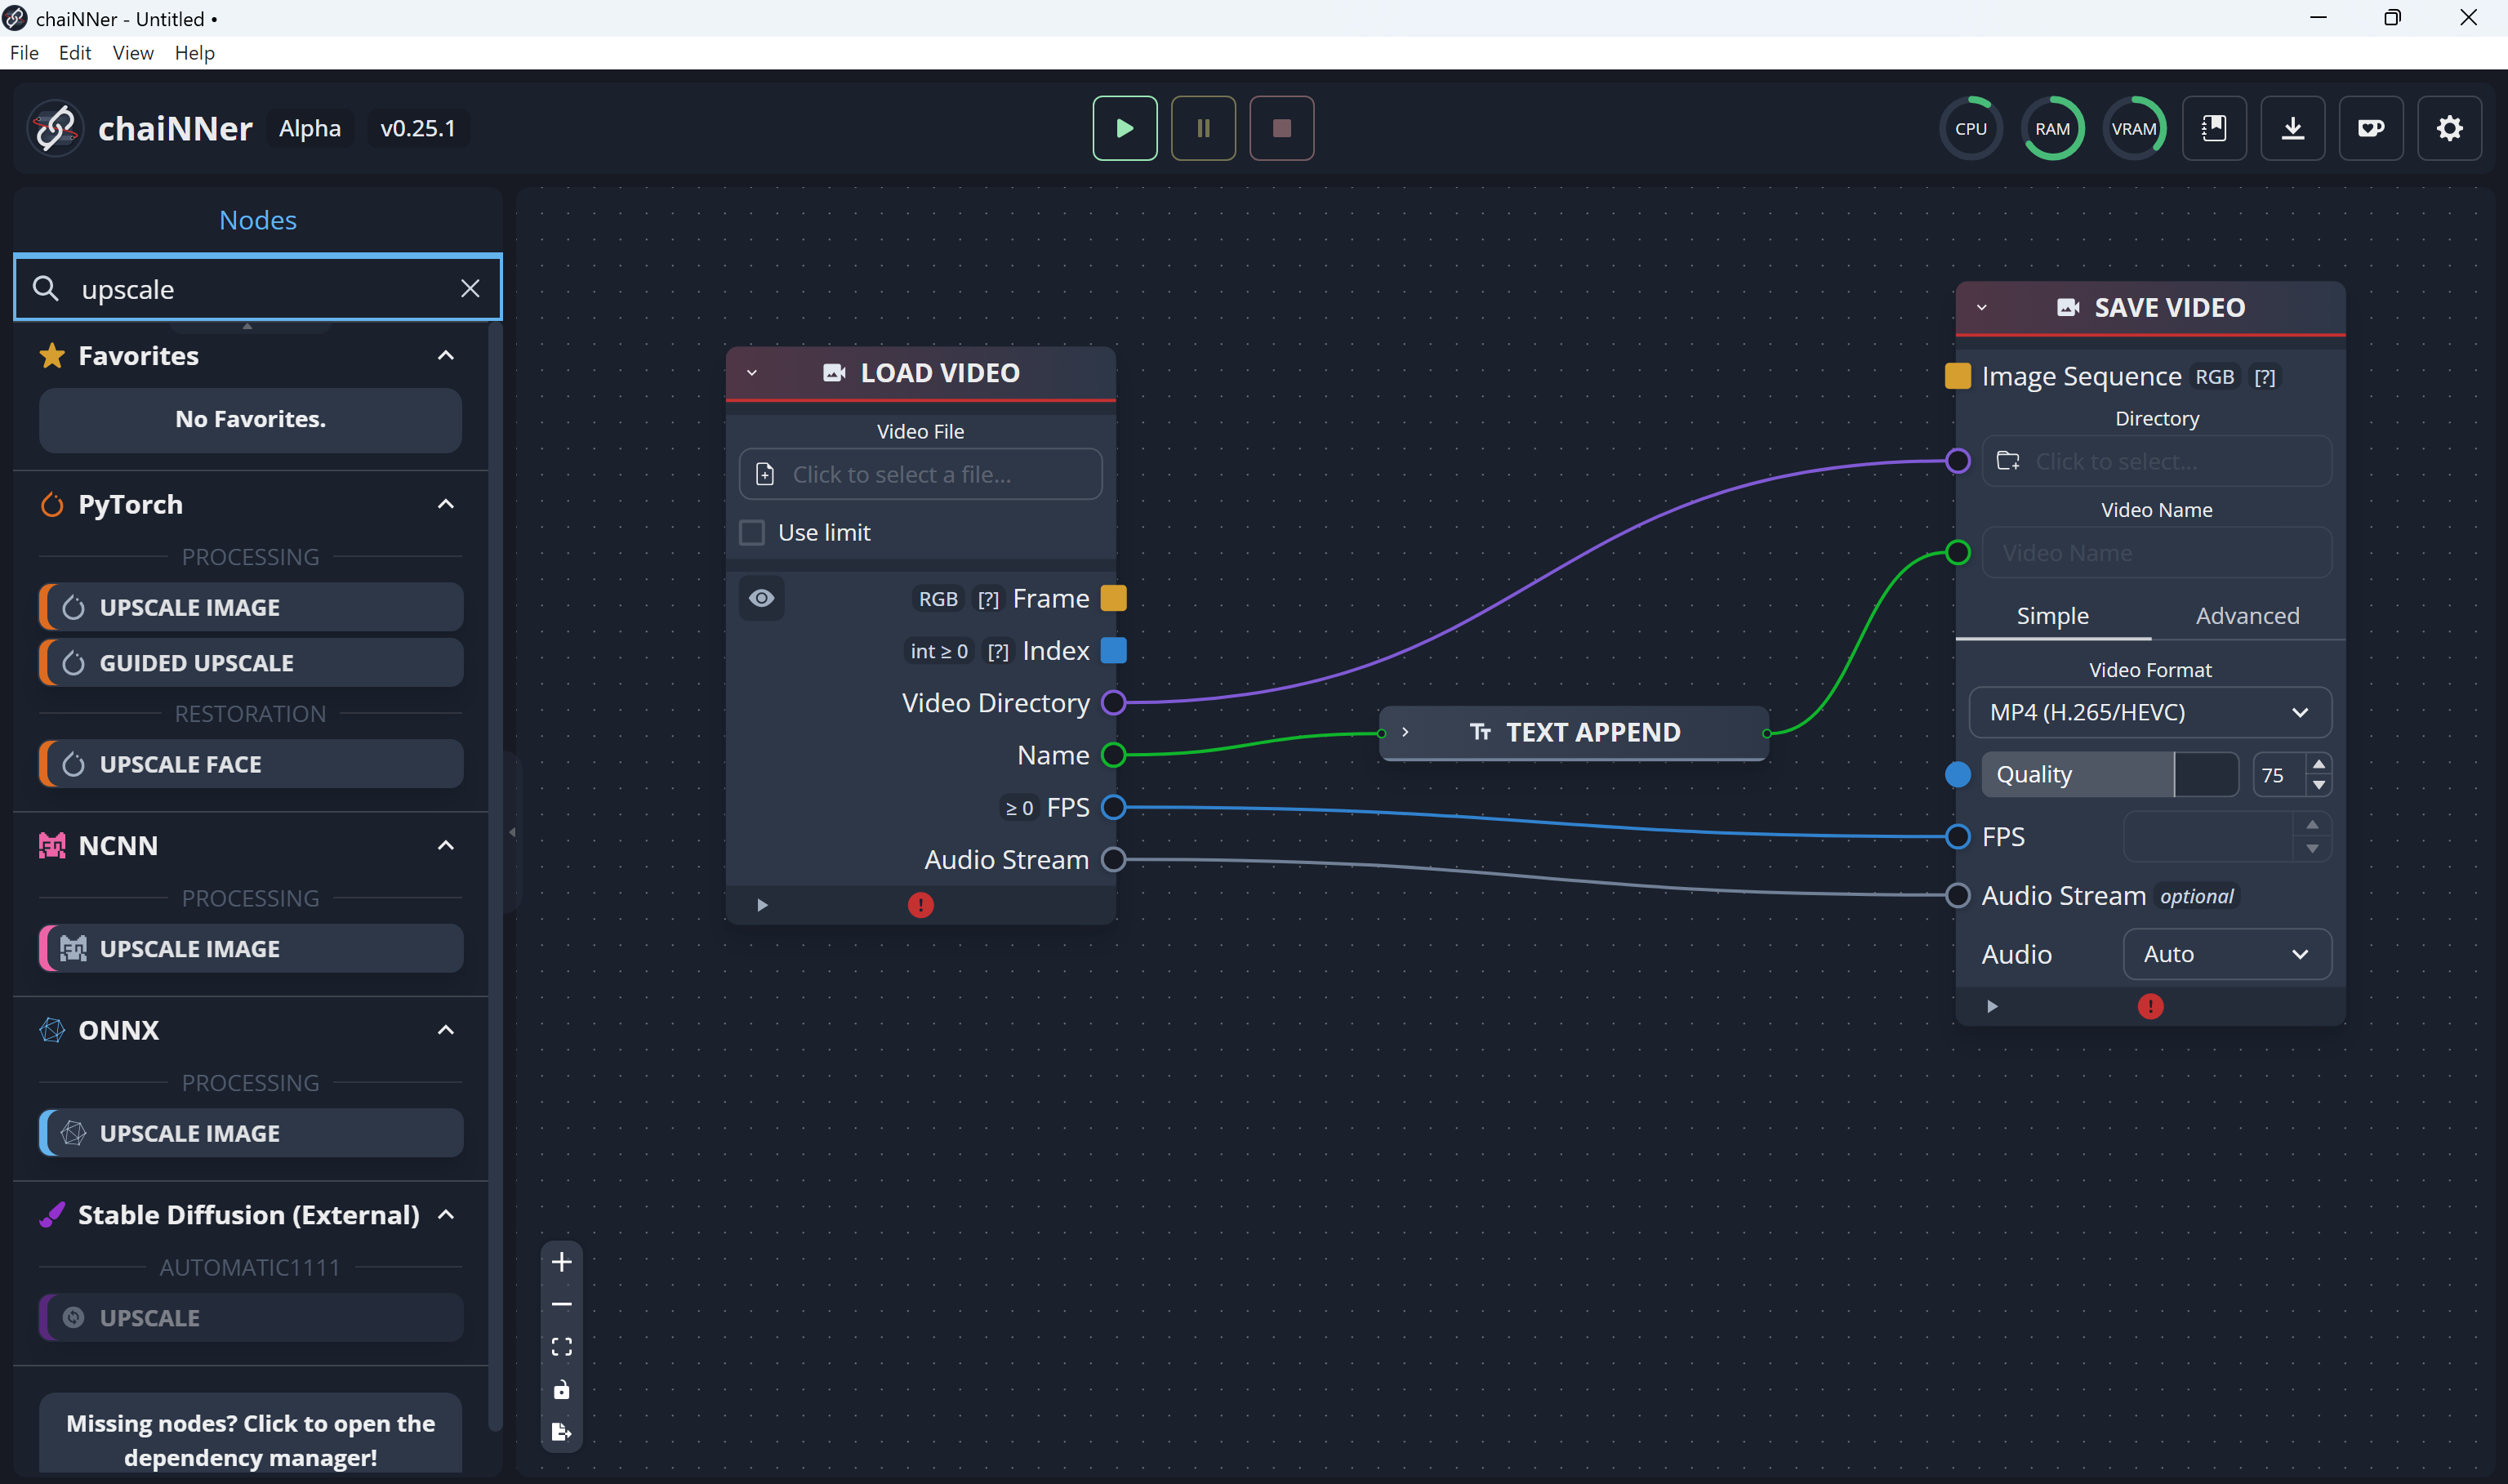Switch to the Advanced tab in Save Video
2508x1484 pixels.
(x=2247, y=616)
